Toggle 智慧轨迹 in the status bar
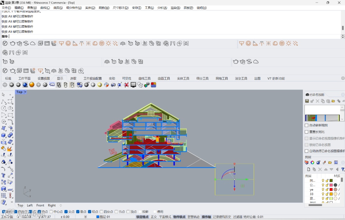 click(x=193, y=217)
